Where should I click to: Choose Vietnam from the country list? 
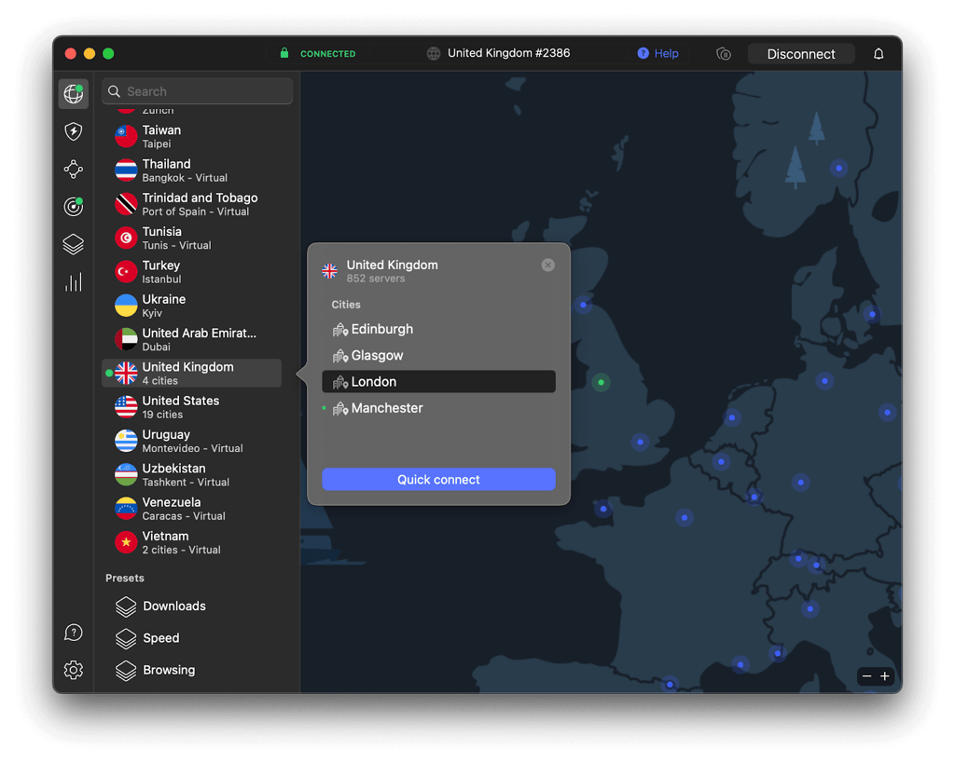[x=192, y=542]
